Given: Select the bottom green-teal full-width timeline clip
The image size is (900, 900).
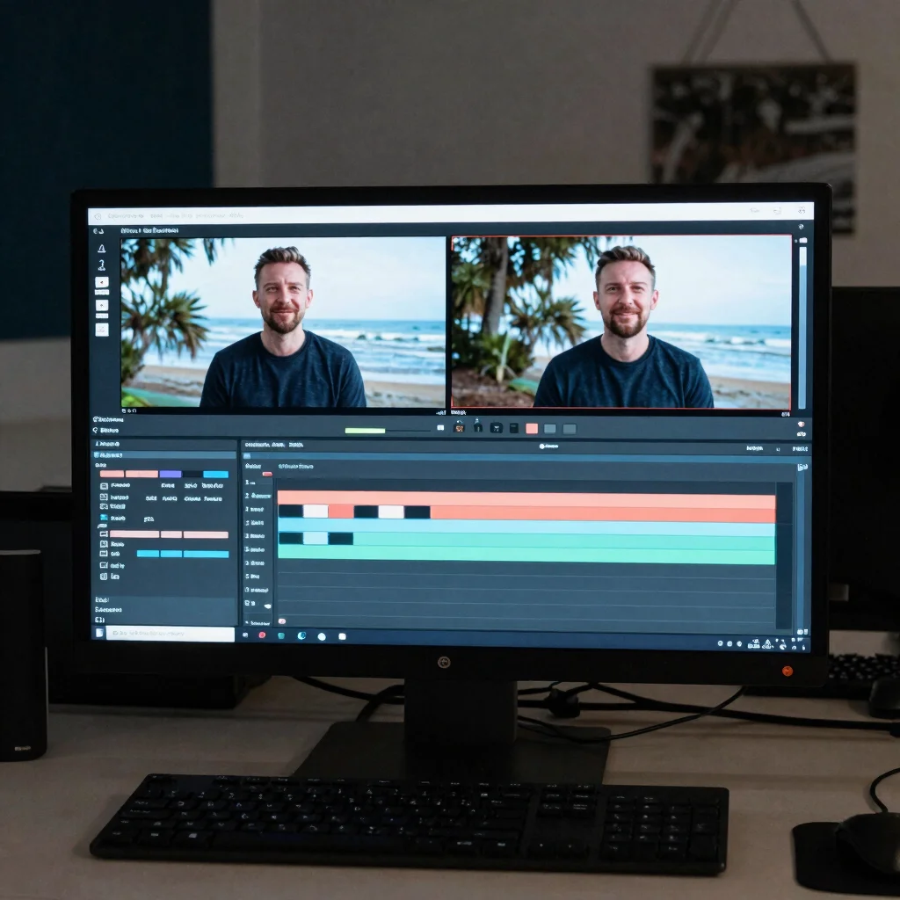Looking at the screenshot, I should pos(526,555).
